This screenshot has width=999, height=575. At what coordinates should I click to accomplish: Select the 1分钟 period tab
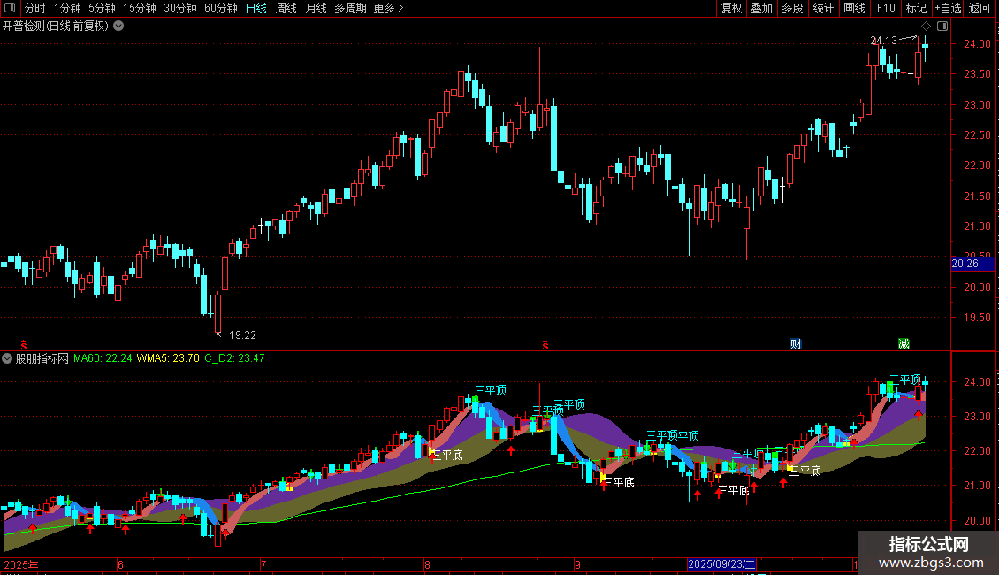pyautogui.click(x=67, y=8)
